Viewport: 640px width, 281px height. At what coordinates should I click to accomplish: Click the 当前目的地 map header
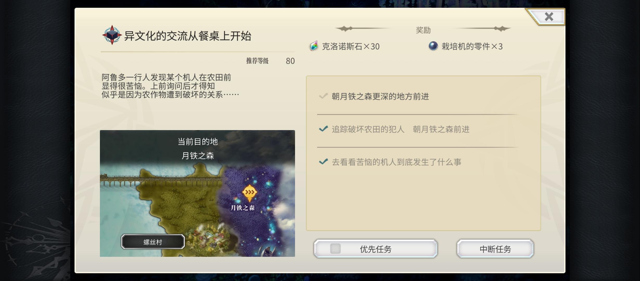[198, 142]
